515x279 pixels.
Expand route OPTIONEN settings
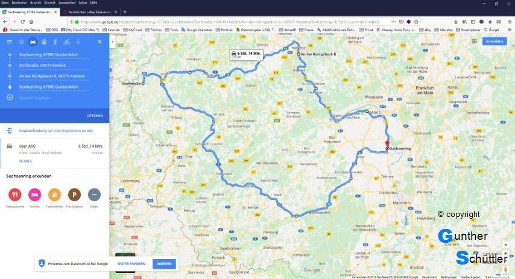pyautogui.click(x=95, y=116)
